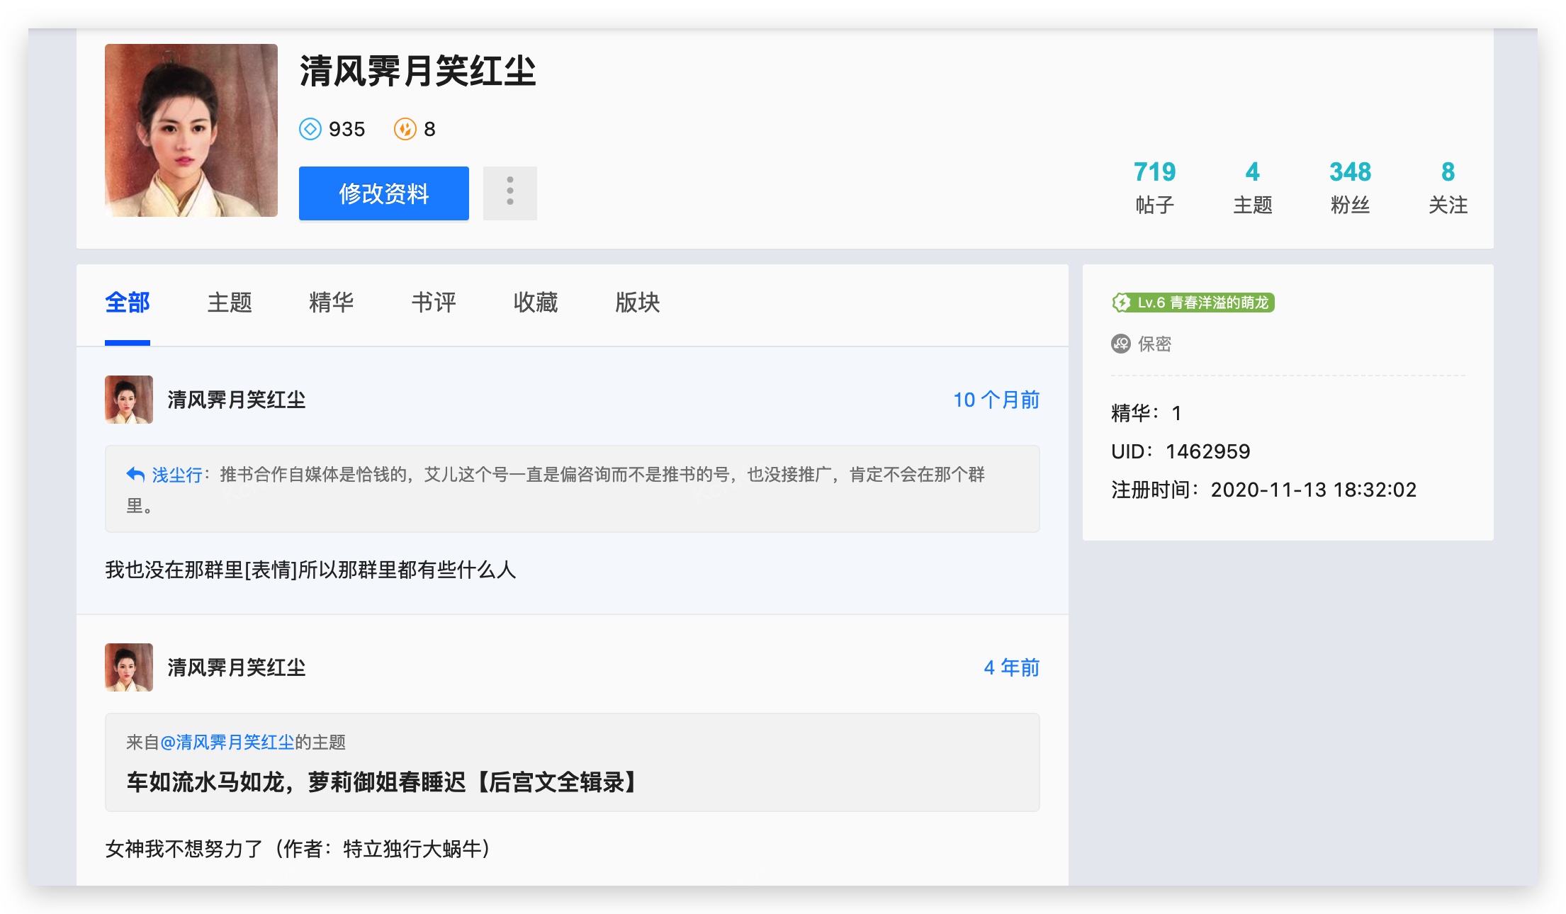Image resolution: width=1566 pixels, height=914 pixels.
Task: Click the Lv.6 青春洋溢的萌龙 level badge
Action: click(1193, 303)
